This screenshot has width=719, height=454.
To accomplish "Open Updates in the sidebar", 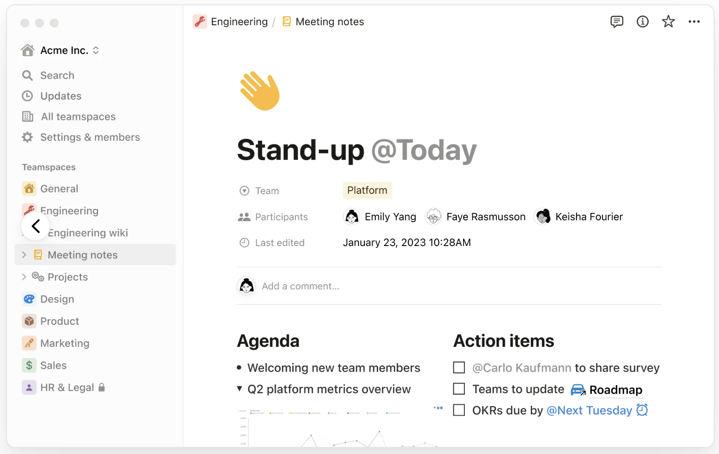I will (61, 96).
